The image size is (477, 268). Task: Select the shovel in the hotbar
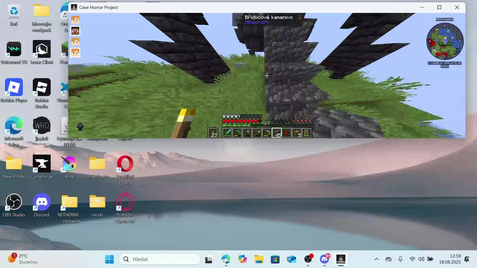257,133
